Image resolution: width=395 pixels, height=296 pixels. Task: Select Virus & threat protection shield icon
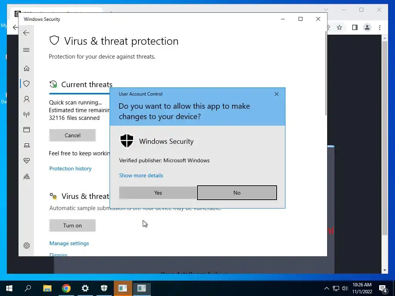(x=27, y=84)
